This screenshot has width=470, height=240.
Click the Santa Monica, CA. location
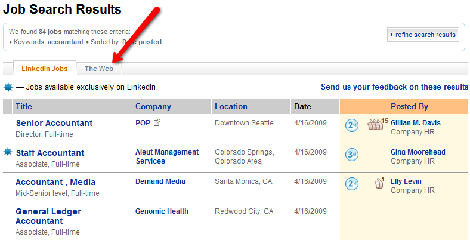244,181
